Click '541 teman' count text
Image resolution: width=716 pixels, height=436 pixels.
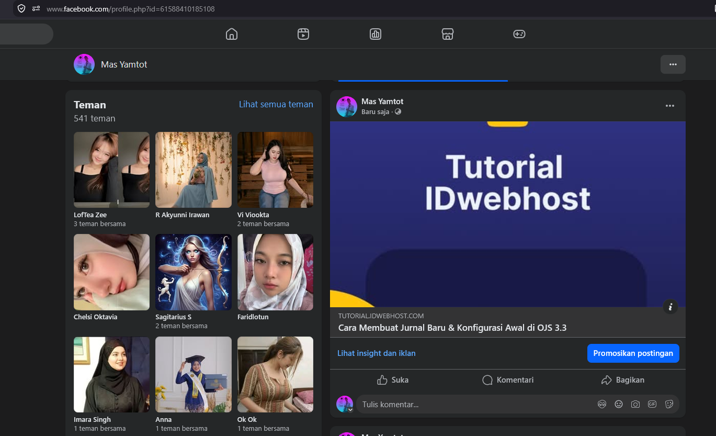pos(95,118)
